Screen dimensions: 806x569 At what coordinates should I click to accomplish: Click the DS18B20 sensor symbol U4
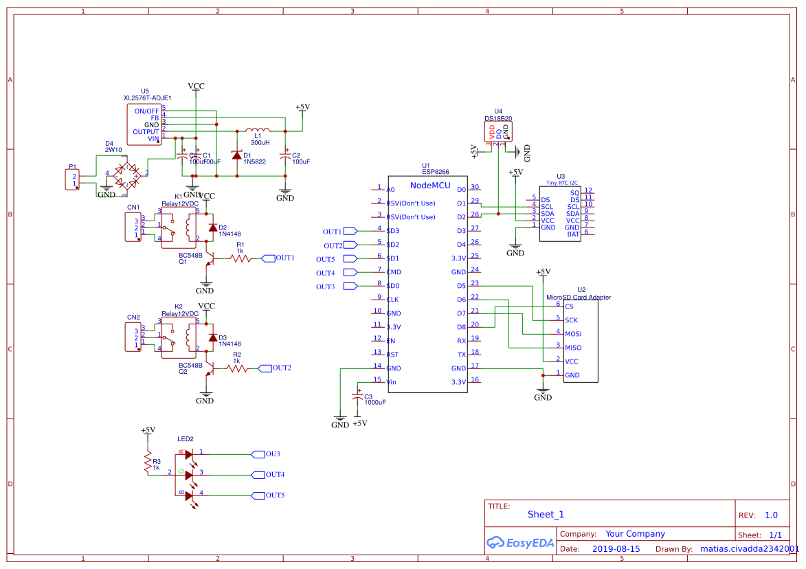pyautogui.click(x=498, y=131)
